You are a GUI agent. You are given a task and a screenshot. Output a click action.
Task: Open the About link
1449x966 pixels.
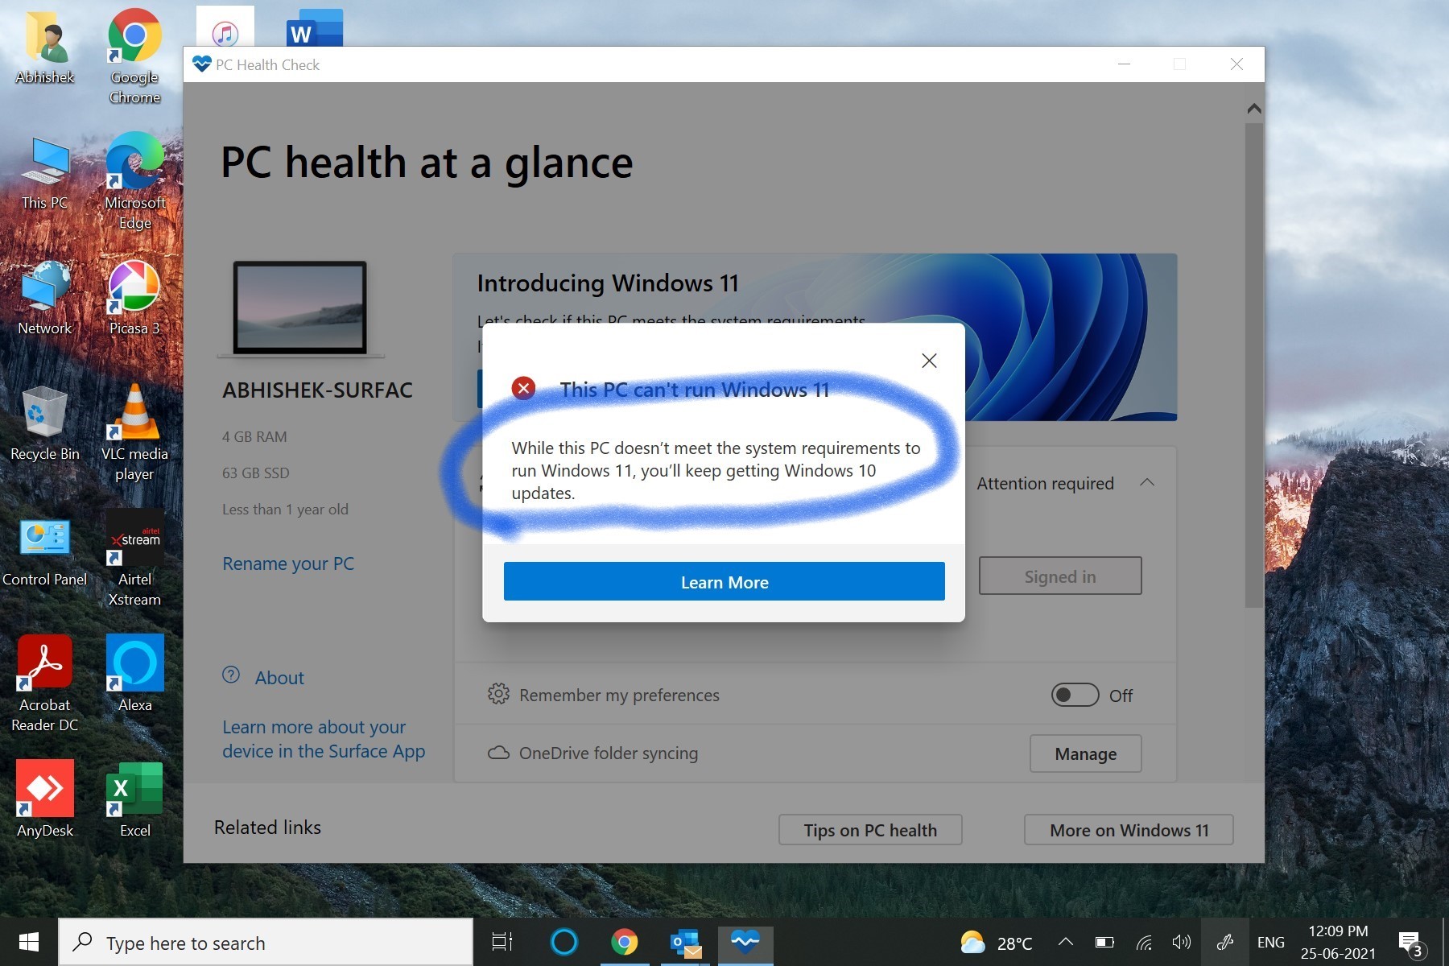(279, 678)
